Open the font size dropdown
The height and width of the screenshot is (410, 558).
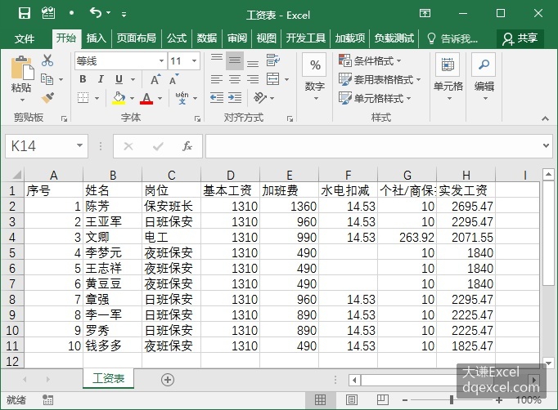(194, 60)
